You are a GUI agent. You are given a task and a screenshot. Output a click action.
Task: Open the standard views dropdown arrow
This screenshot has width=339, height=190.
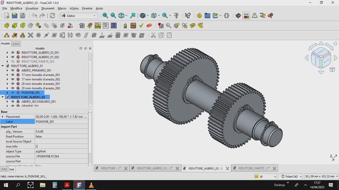coord(126,16)
